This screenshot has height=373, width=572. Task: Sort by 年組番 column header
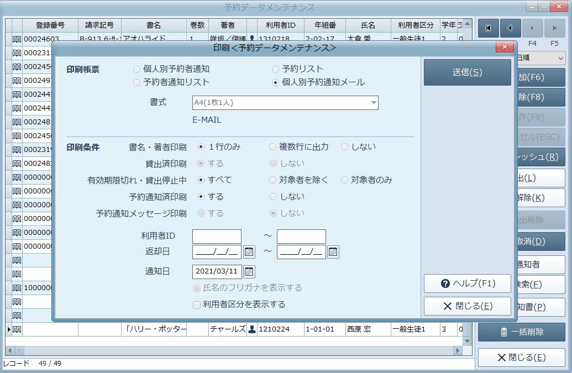pos(324,25)
